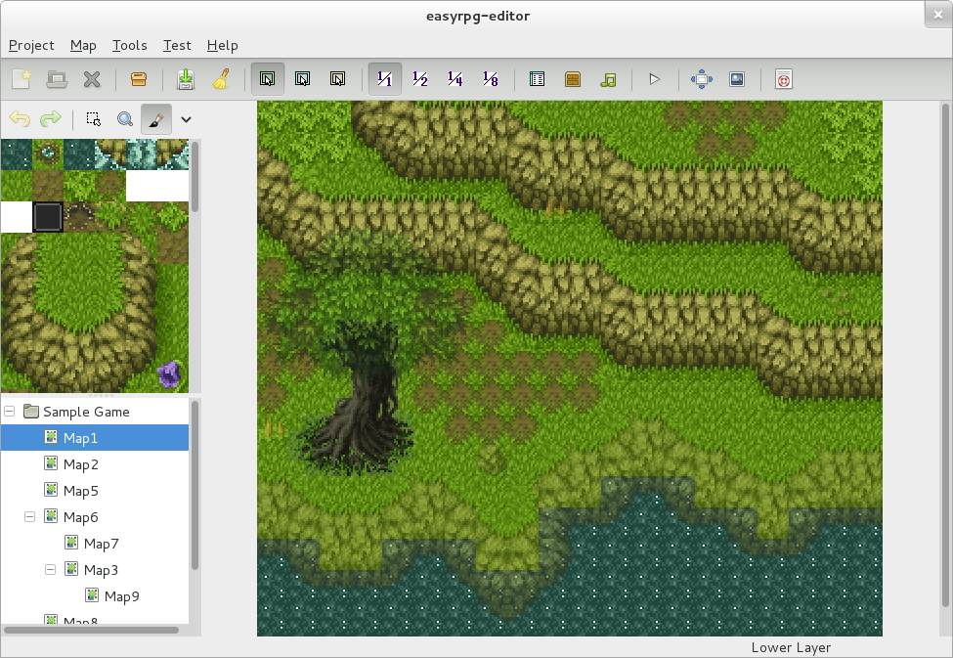953x658 pixels.
Task: Select Map7 in the map tree
Action: [101, 544]
